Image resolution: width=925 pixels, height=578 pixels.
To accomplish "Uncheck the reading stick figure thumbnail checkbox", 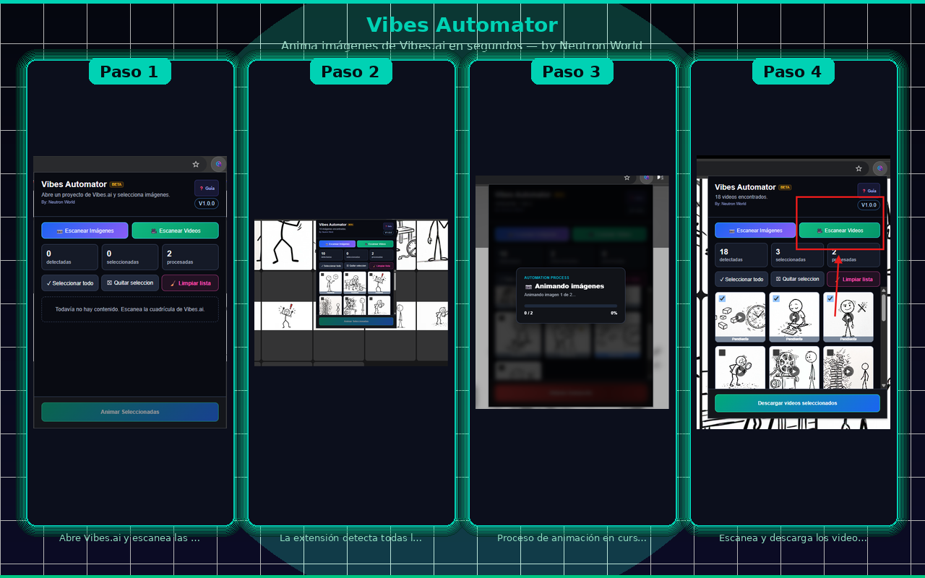I will point(776,298).
